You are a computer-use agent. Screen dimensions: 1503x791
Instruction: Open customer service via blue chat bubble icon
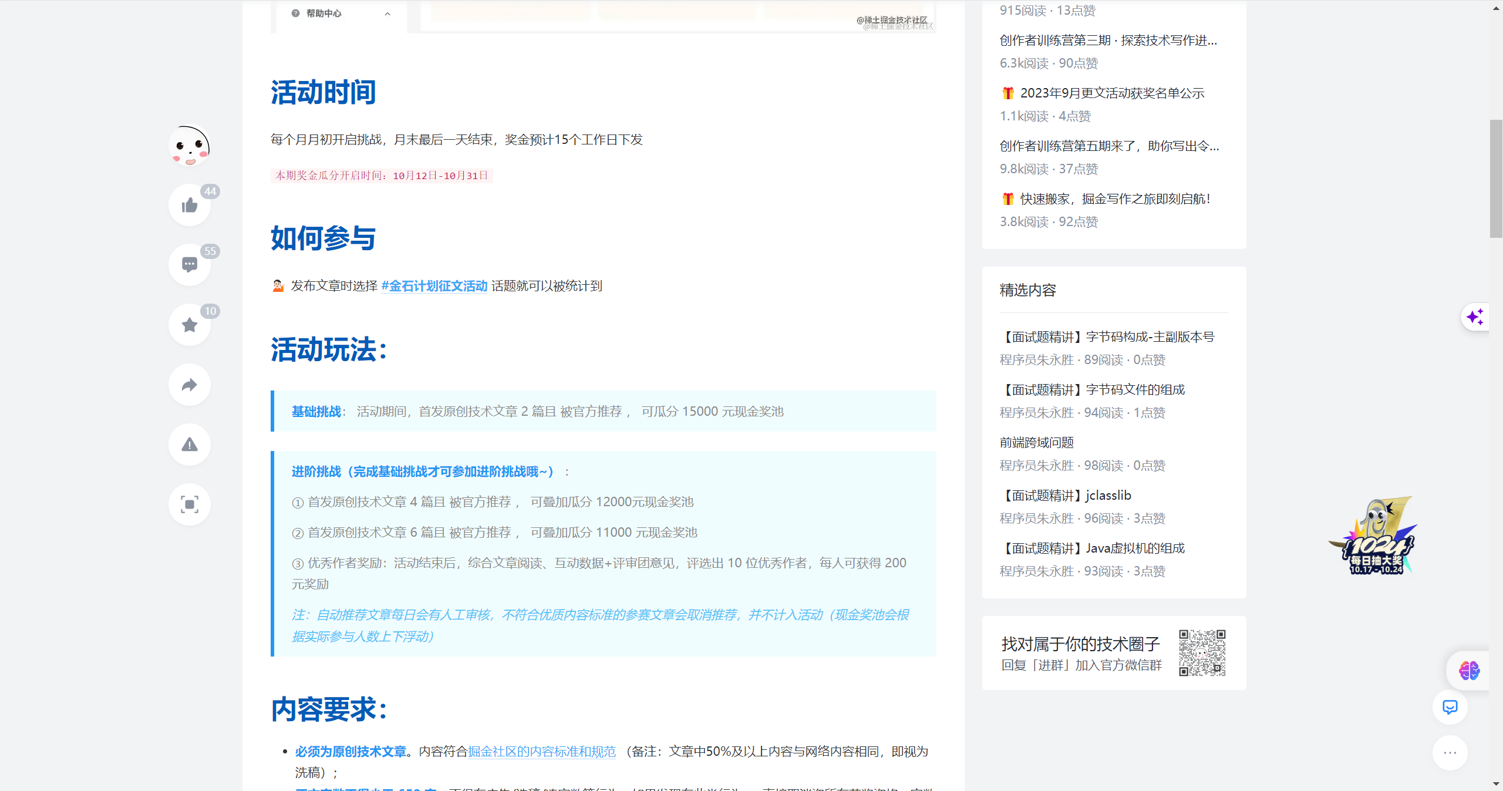coord(1450,708)
